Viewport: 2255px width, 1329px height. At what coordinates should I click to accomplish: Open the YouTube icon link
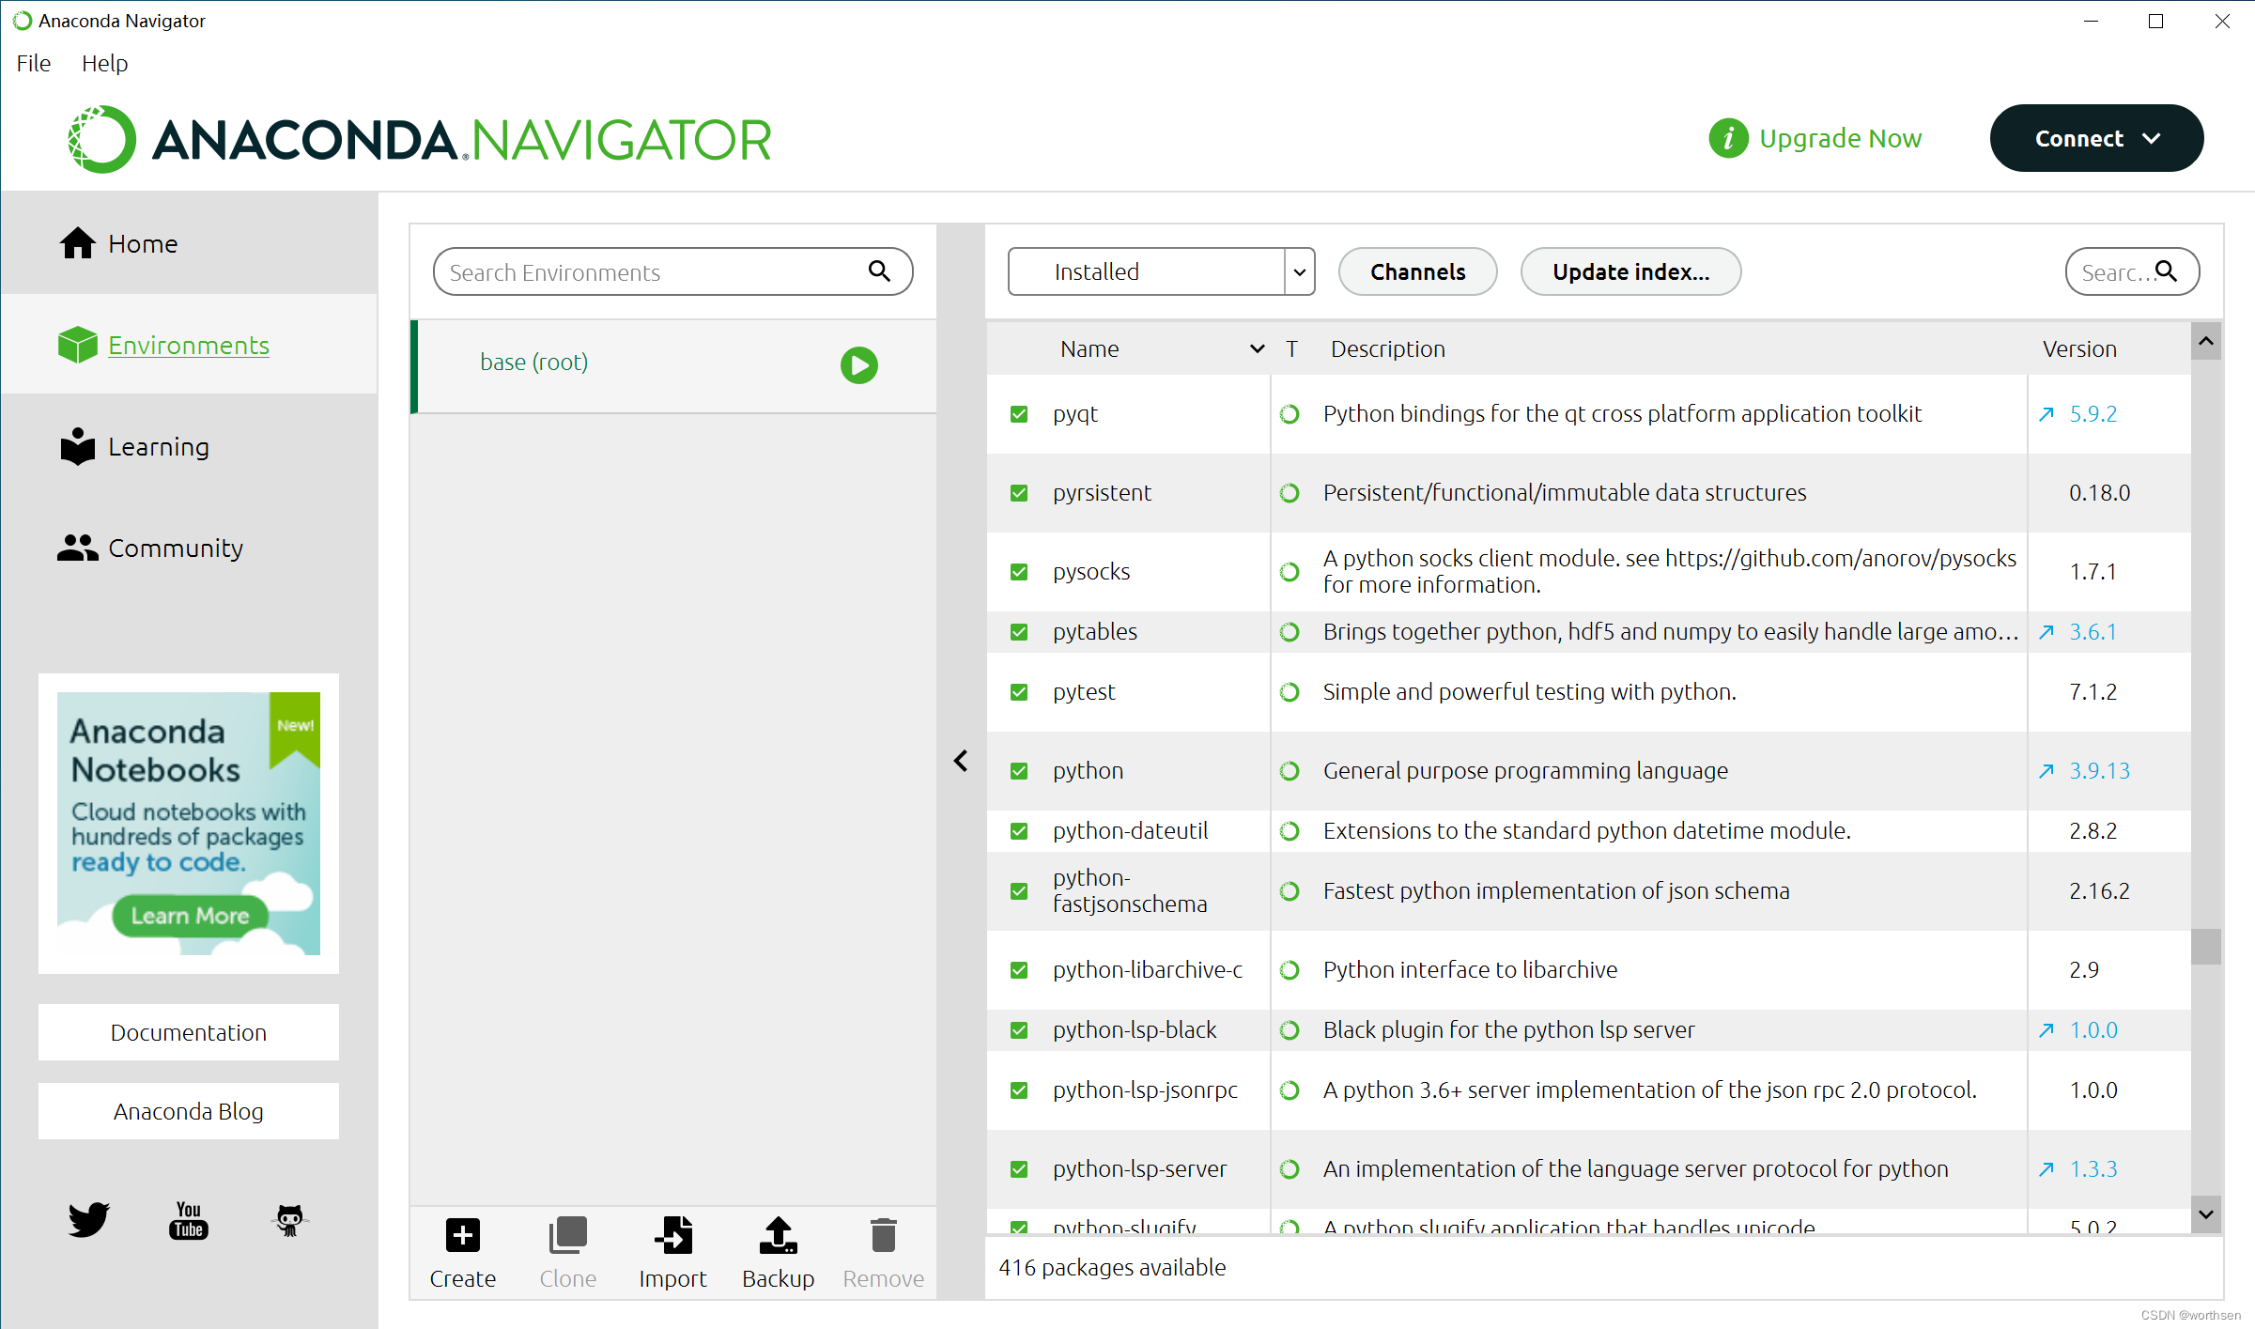coord(189,1219)
